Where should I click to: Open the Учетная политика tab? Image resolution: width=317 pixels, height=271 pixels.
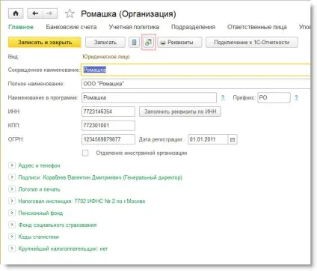coord(134,27)
